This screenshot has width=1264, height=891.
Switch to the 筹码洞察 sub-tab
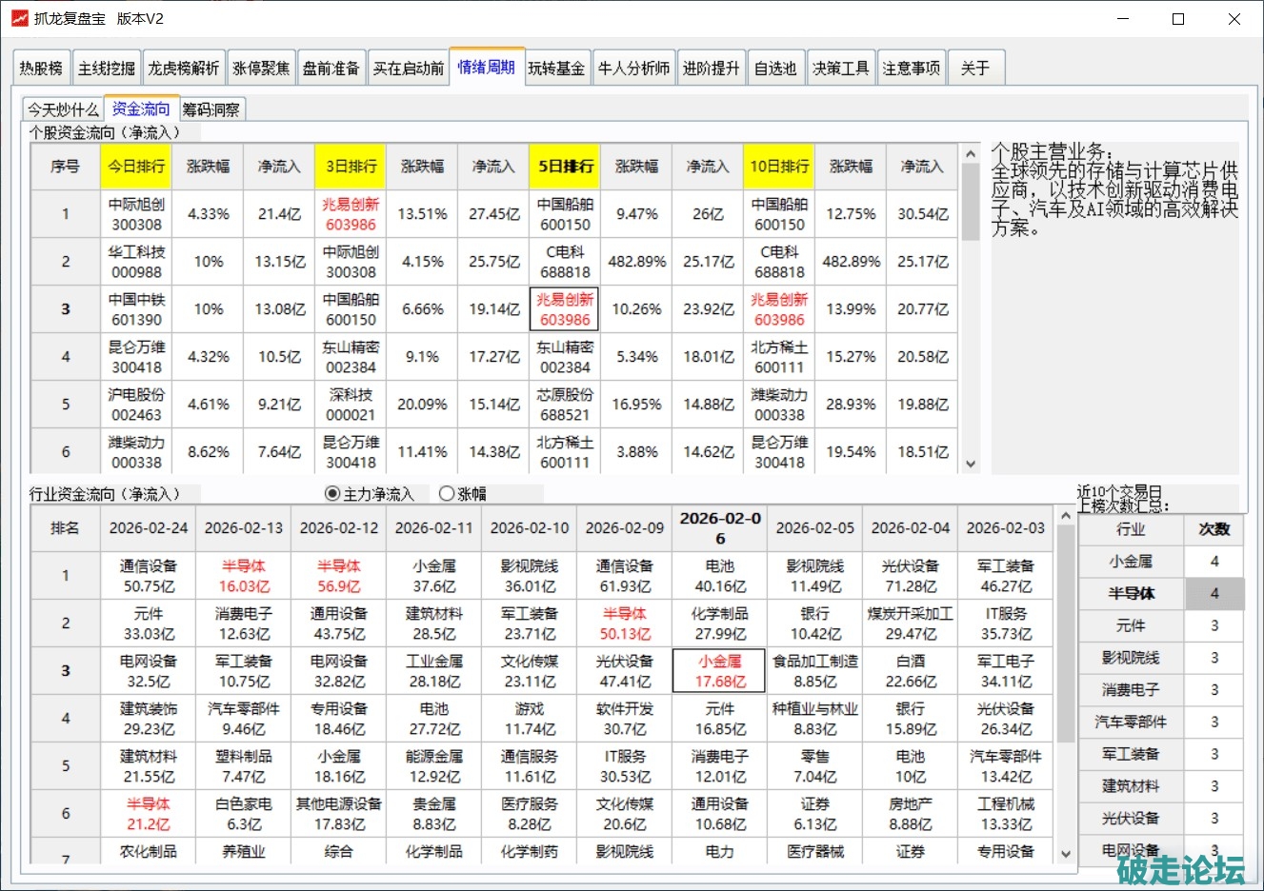click(x=211, y=109)
